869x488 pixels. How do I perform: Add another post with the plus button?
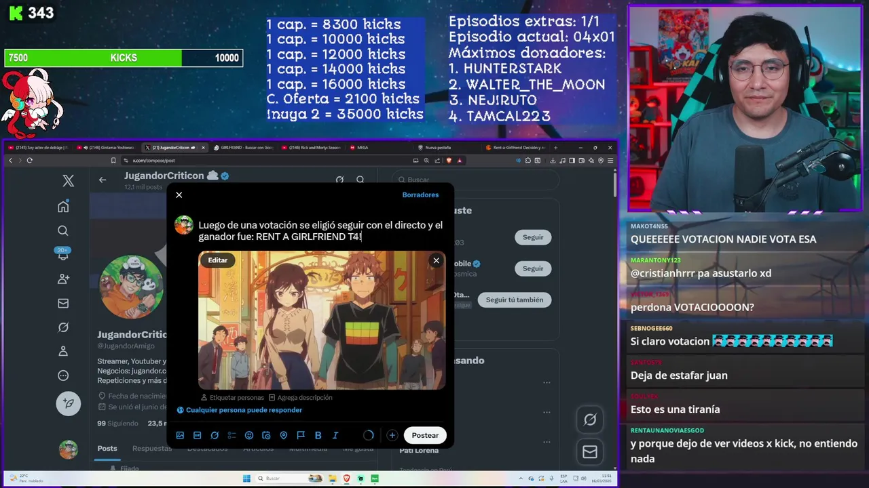pos(392,435)
